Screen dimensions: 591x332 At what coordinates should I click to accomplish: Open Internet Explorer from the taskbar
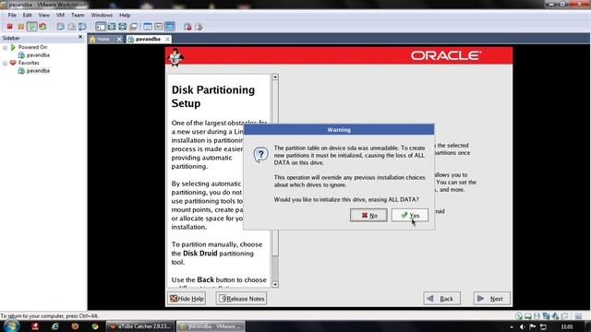pyautogui.click(x=55, y=326)
